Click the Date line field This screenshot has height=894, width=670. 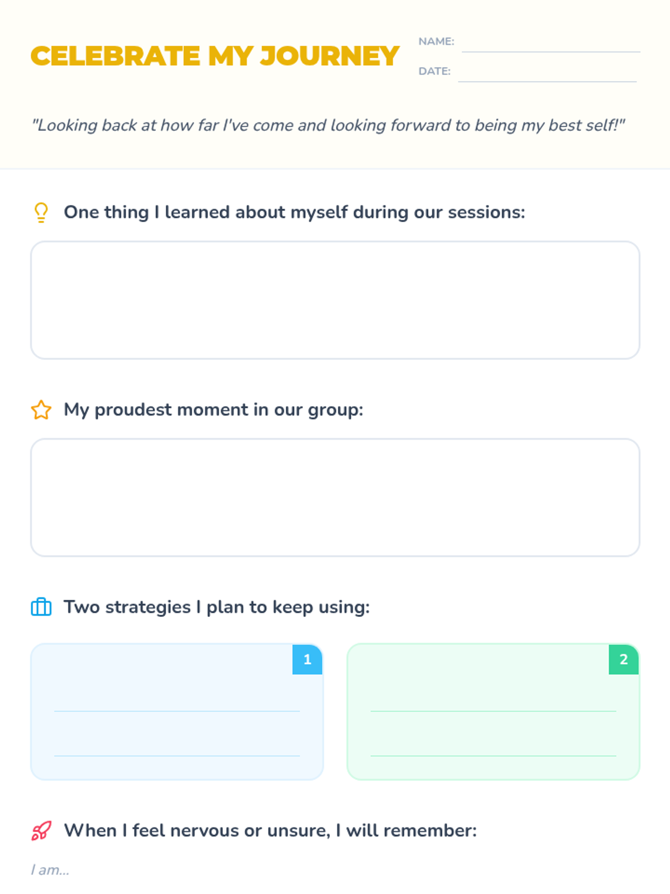[x=547, y=73]
